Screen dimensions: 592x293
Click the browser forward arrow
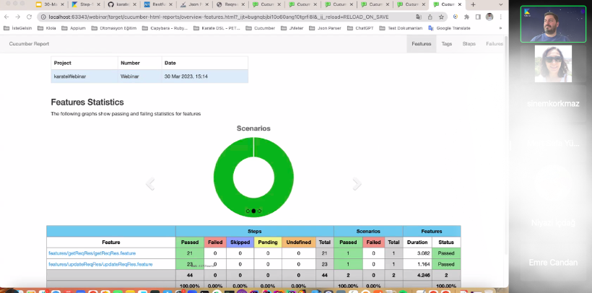(x=18, y=17)
